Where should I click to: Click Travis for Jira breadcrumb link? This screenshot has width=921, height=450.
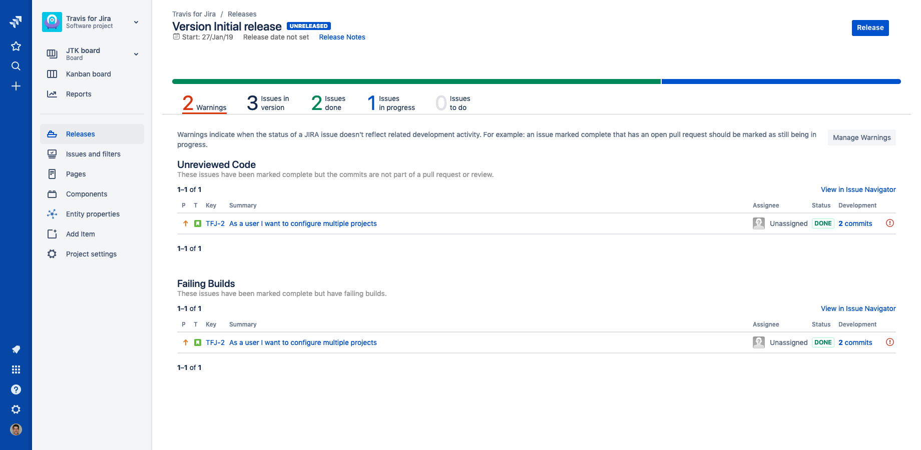(x=194, y=14)
